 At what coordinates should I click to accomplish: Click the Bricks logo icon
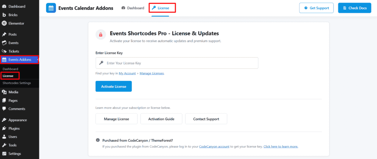click(4, 15)
